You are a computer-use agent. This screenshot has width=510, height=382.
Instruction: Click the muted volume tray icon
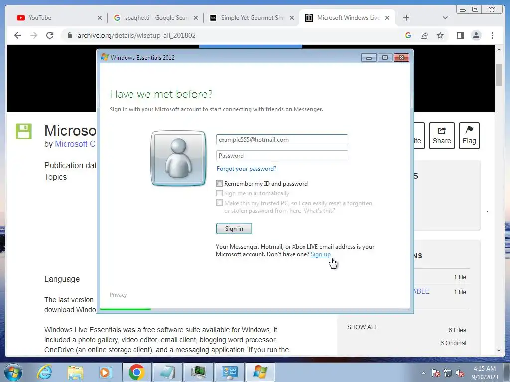point(460,373)
